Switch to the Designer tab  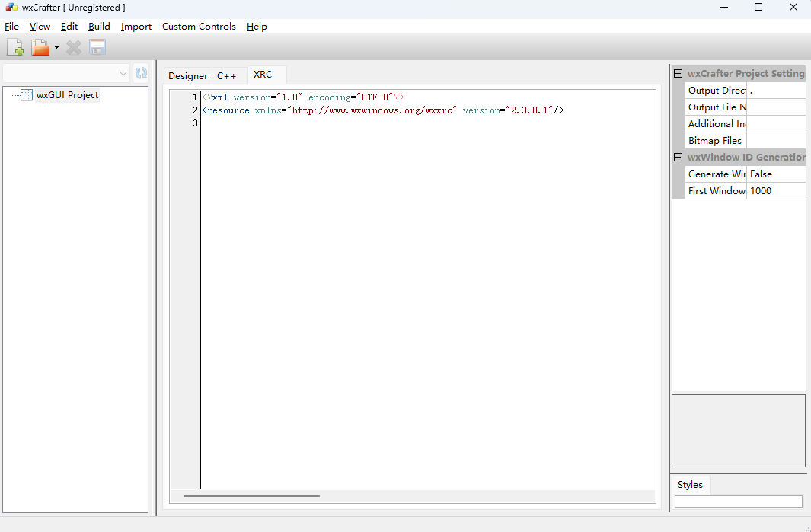coord(187,75)
